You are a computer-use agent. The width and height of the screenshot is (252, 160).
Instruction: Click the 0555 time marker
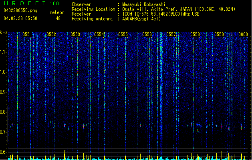(123, 34)
